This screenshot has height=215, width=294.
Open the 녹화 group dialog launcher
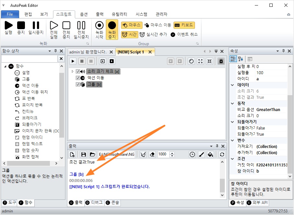pyautogui.click(x=87, y=43)
